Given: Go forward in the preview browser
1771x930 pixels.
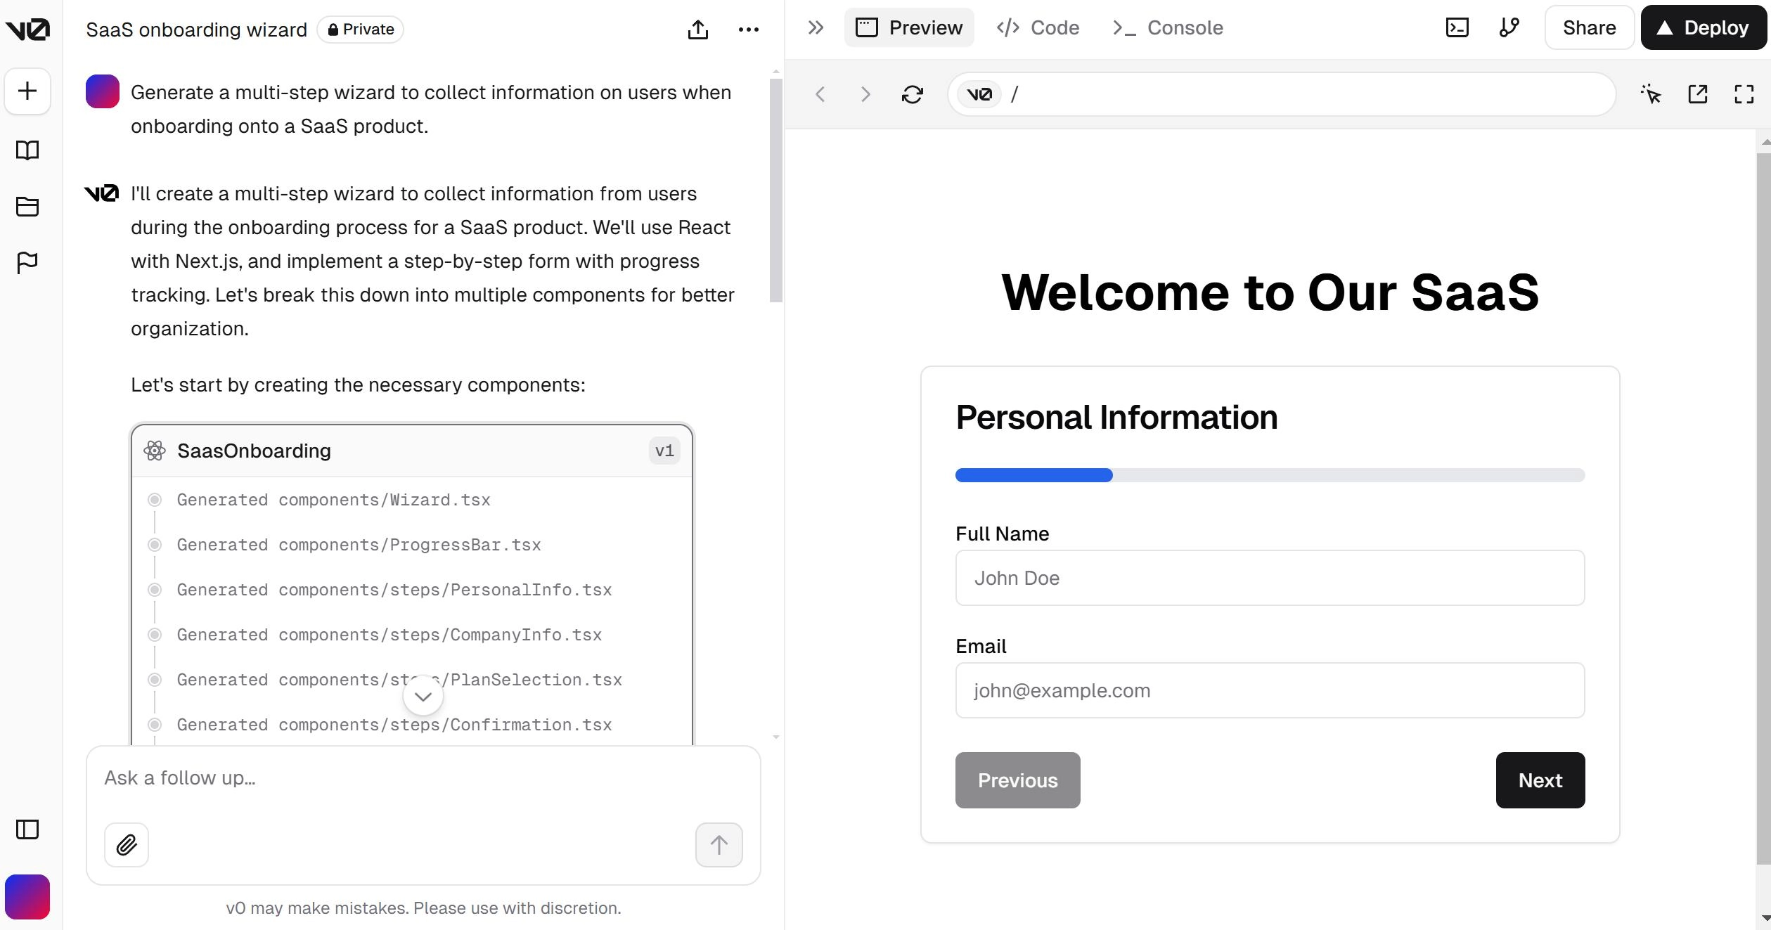Looking at the screenshot, I should (x=865, y=94).
